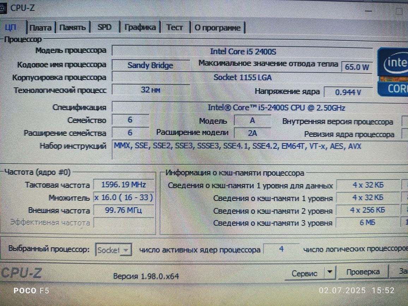
Task: Click the Проверка button
Action: pyautogui.click(x=363, y=272)
